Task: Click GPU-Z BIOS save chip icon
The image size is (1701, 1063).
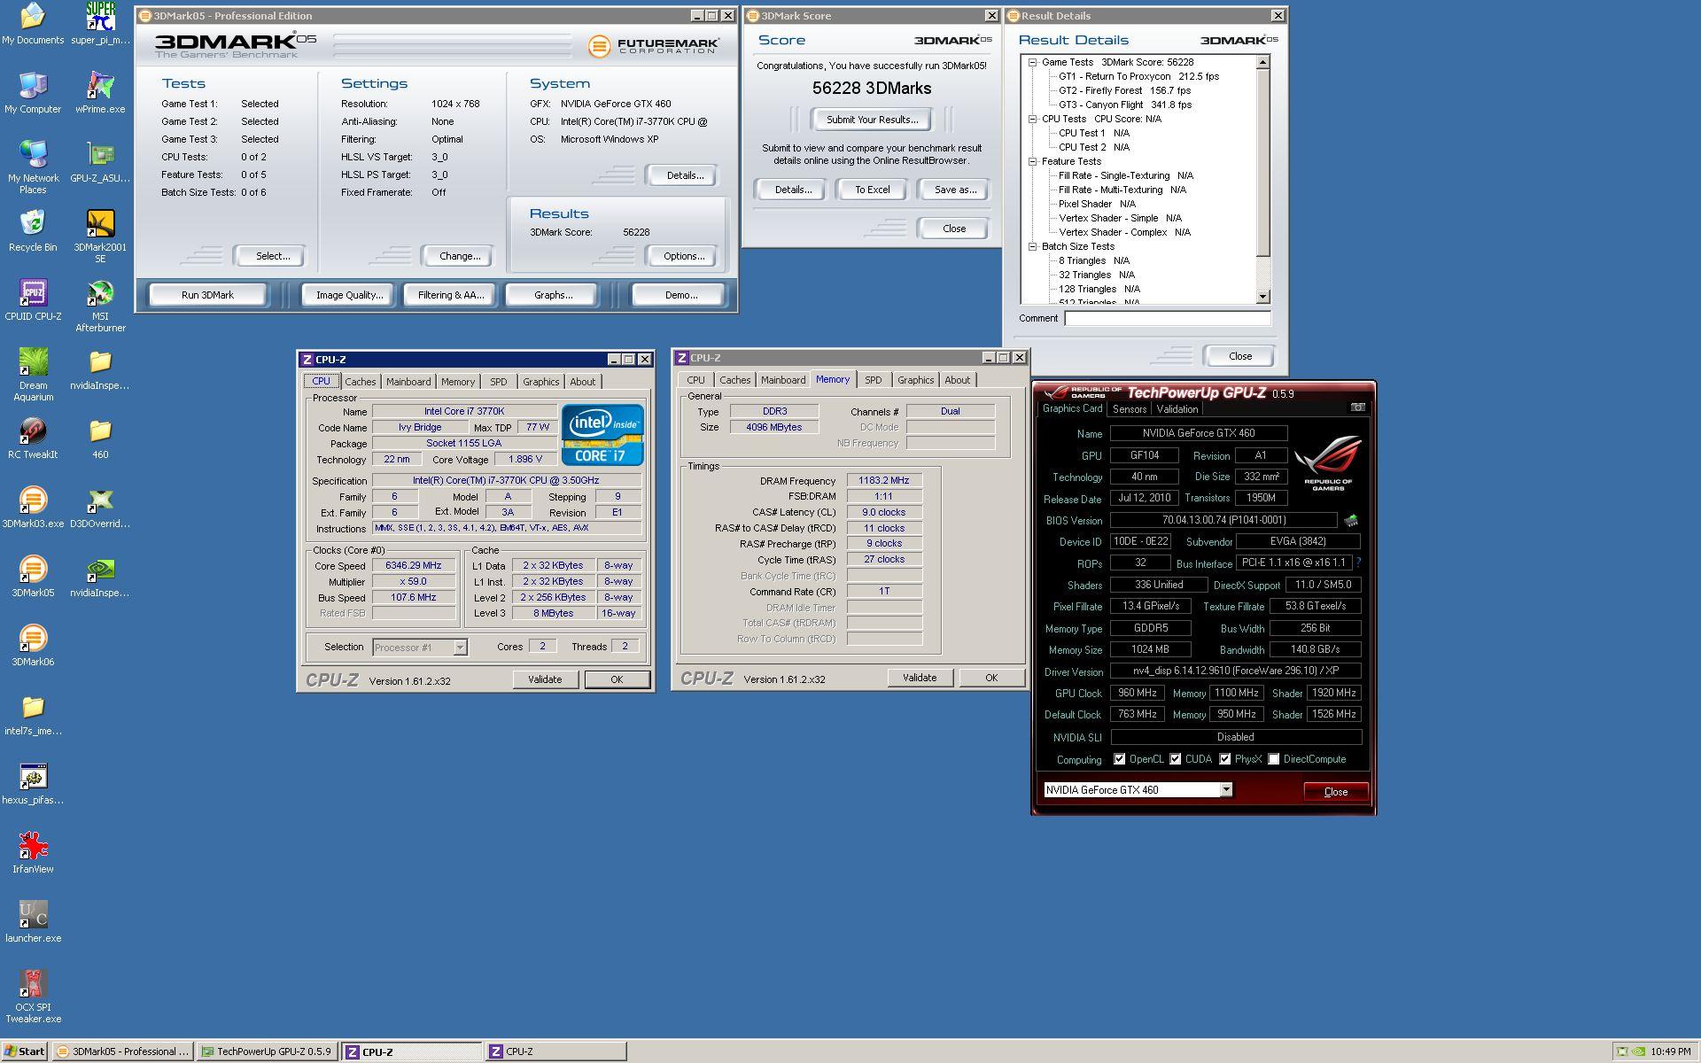Action: tap(1350, 521)
